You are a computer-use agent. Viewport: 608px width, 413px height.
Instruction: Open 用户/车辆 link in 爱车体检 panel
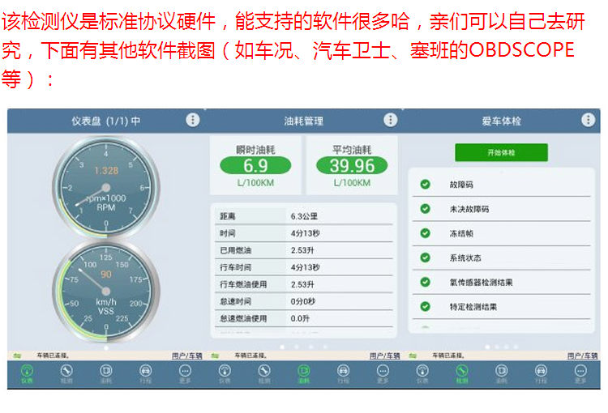click(582, 356)
